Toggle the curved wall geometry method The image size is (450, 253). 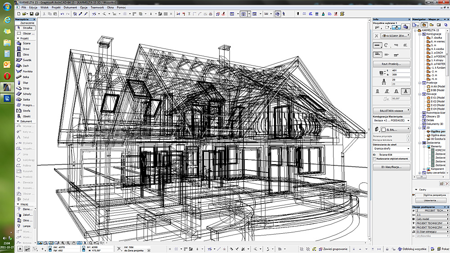tap(386, 45)
